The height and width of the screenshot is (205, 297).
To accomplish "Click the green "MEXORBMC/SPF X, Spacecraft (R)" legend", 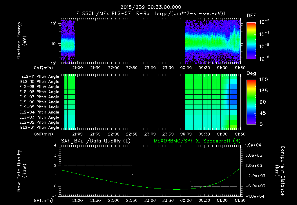I will [197, 141].
